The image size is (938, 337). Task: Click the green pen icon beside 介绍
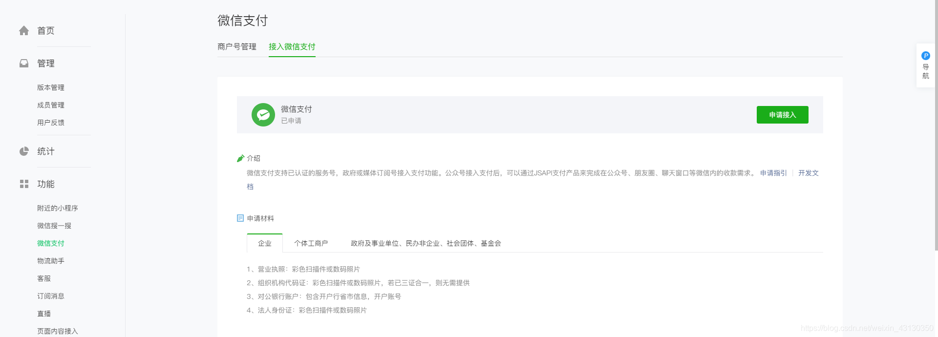click(240, 158)
